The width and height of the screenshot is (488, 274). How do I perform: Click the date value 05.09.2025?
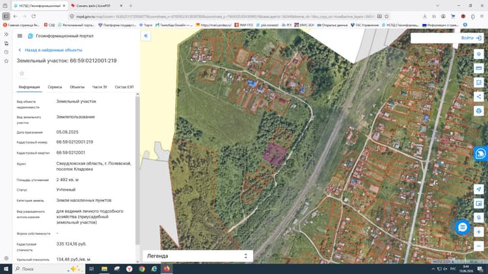[x=67, y=132]
